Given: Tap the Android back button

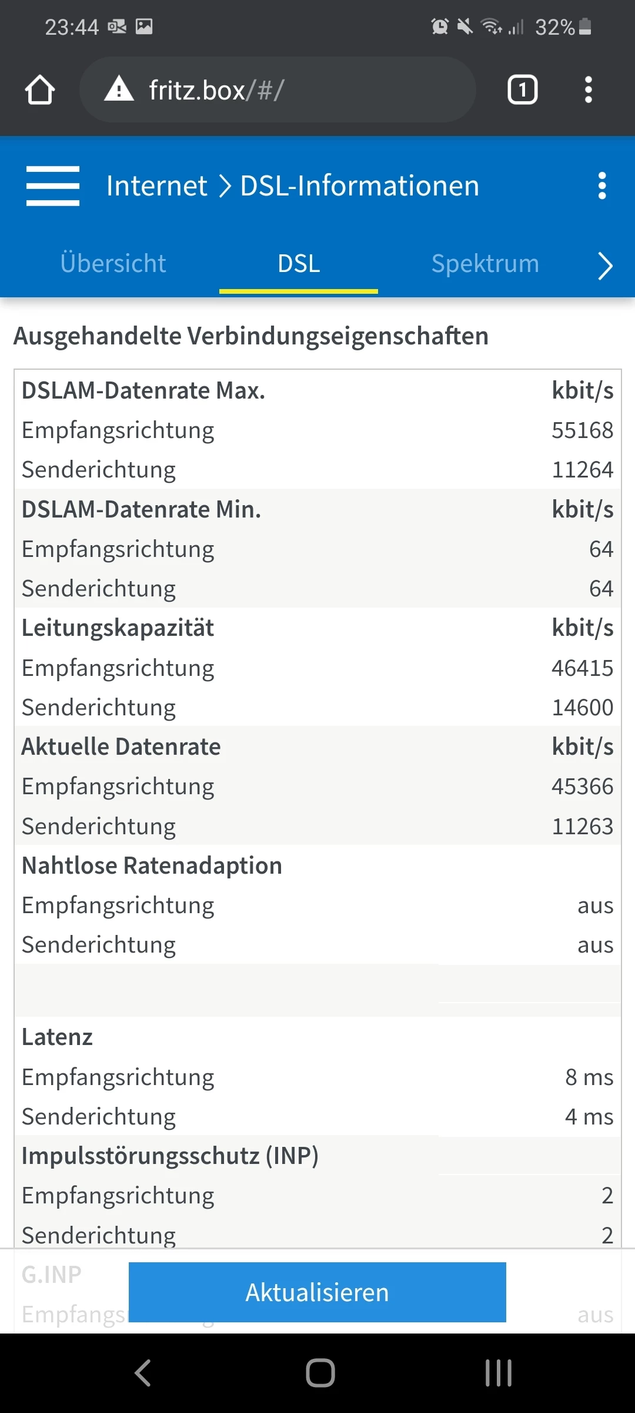Looking at the screenshot, I should (x=143, y=1373).
